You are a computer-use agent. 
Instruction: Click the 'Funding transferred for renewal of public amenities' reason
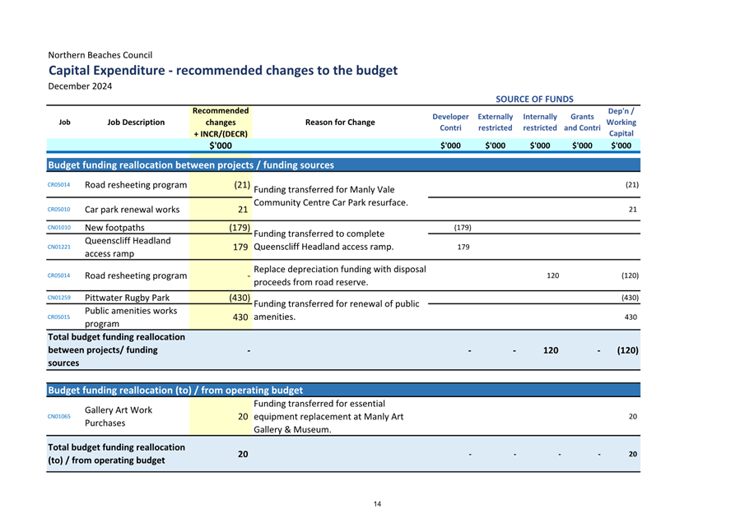click(x=336, y=311)
